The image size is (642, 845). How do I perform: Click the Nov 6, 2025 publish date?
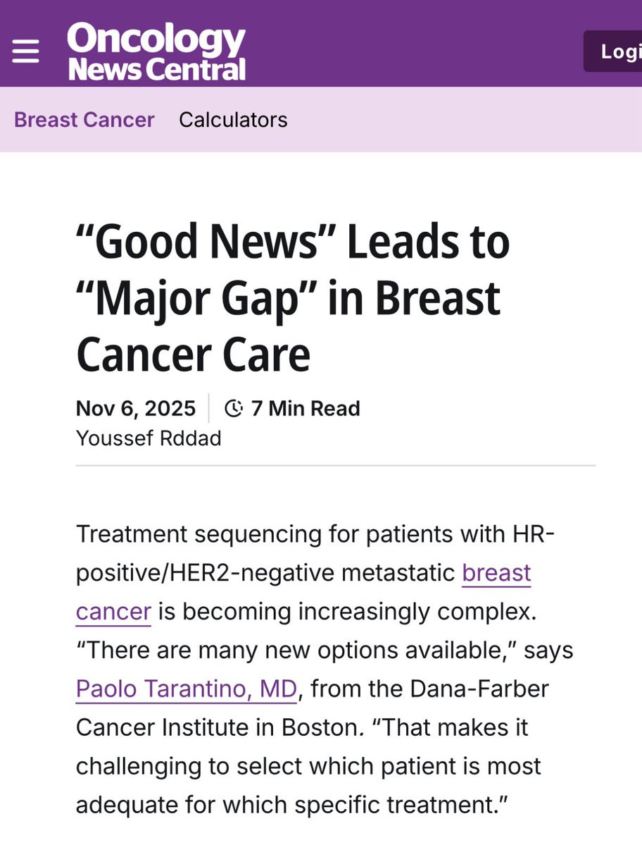click(x=136, y=409)
